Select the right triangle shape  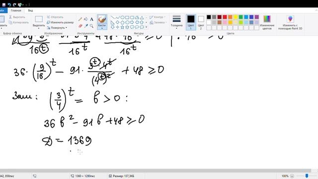pos(113,22)
